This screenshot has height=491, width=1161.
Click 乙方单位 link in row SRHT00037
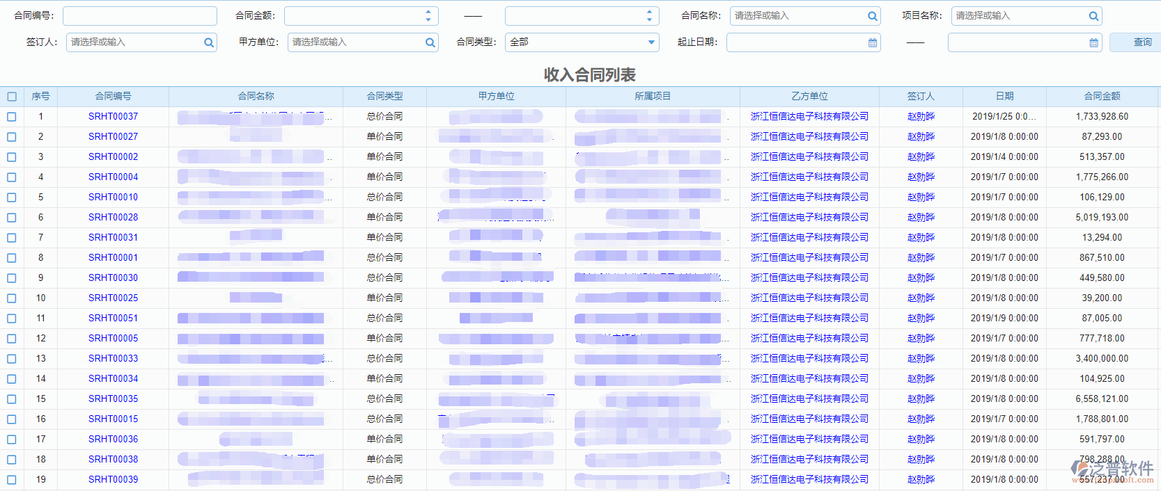pos(809,117)
